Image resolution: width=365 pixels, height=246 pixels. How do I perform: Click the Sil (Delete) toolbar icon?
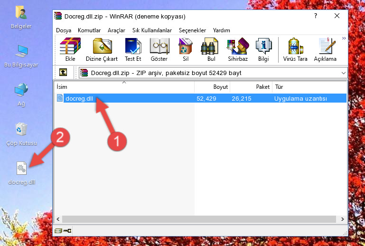(x=186, y=49)
